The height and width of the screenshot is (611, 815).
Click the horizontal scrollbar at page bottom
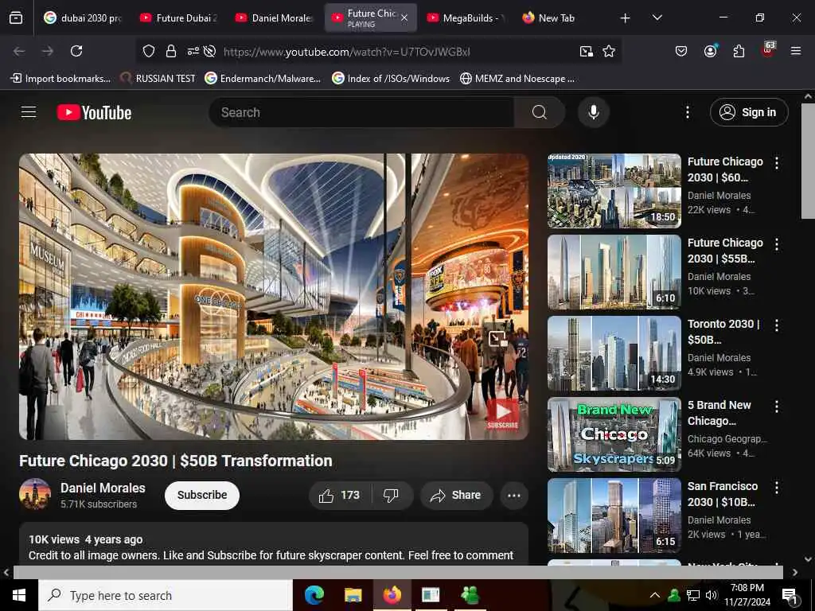398,572
